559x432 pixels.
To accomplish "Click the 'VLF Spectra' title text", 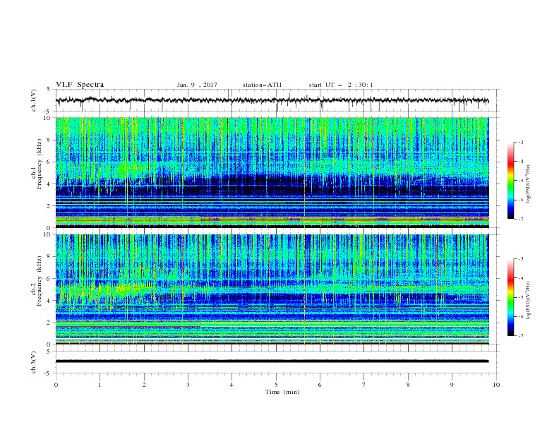I will pos(80,85).
